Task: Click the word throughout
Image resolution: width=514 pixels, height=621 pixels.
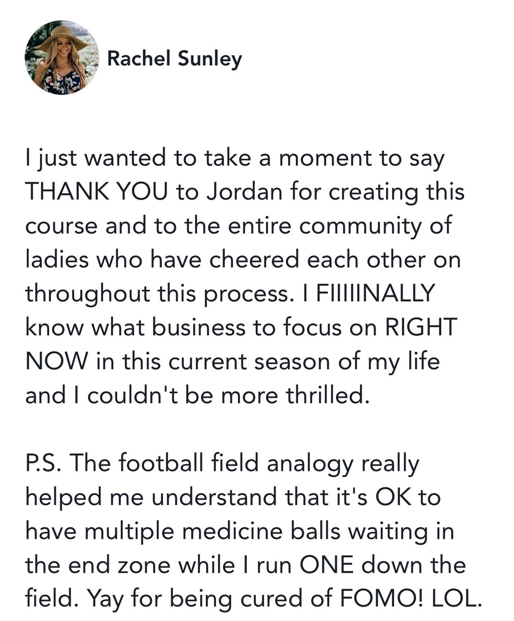Action: pos(88,294)
